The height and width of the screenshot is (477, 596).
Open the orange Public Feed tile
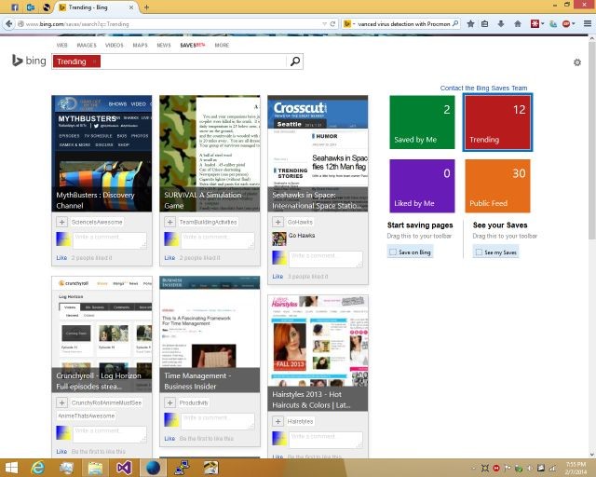coord(497,185)
